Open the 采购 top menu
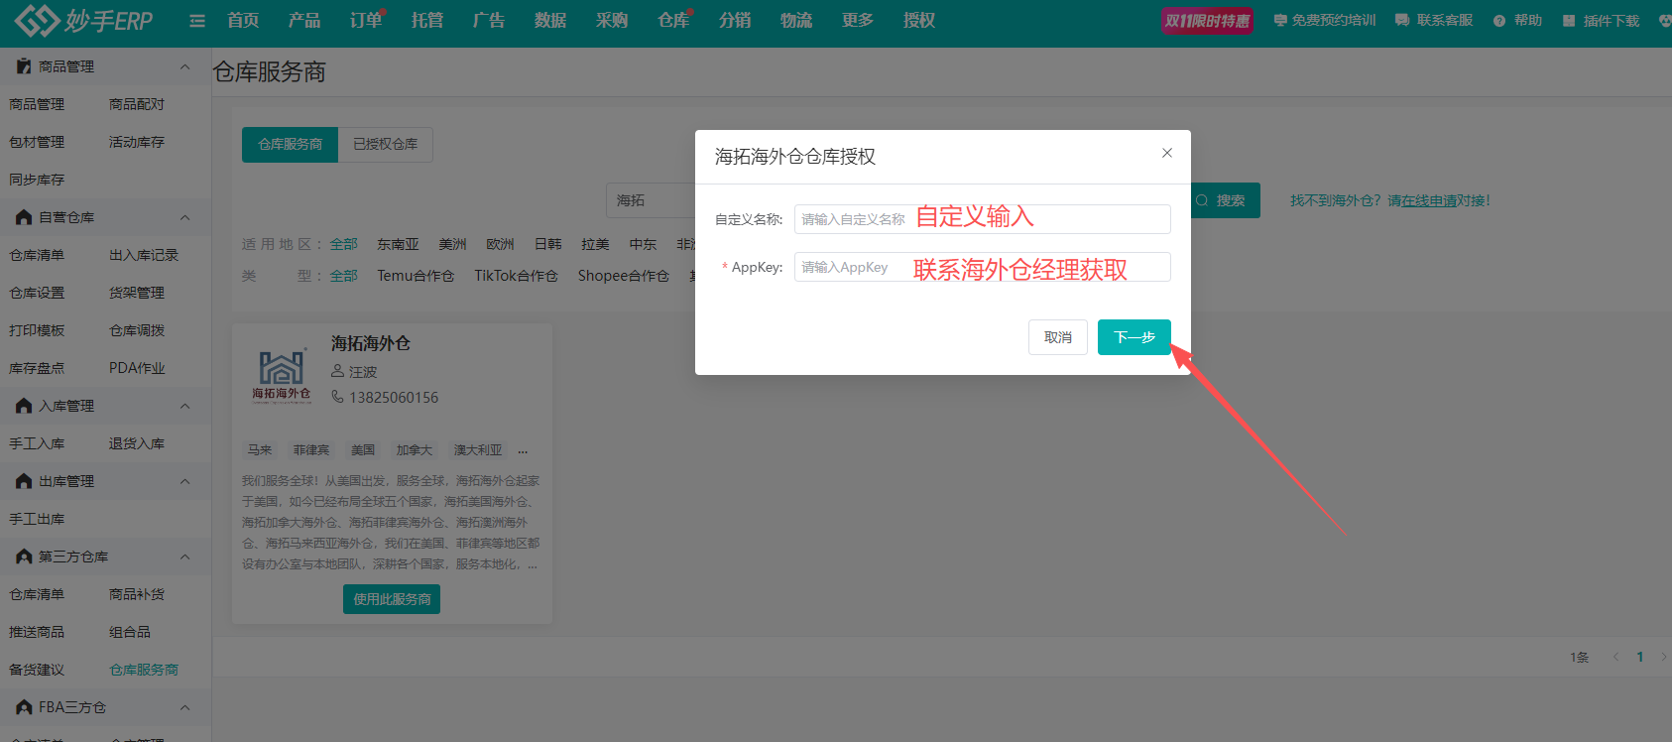The height and width of the screenshot is (742, 1672). (x=612, y=20)
